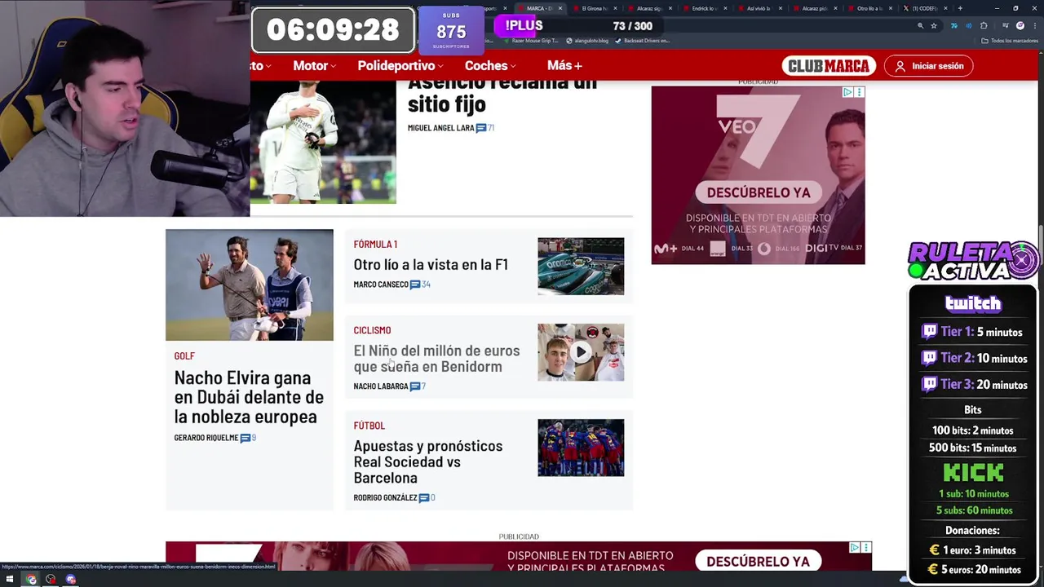Open comments icon on F1 article
Image resolution: width=1044 pixels, height=587 pixels.
click(x=415, y=285)
